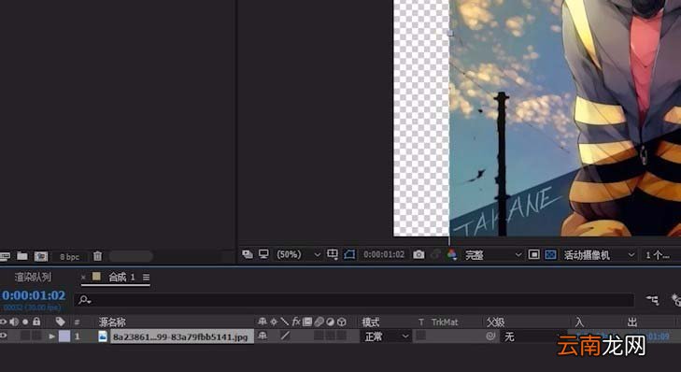Expand layer 1 properties triangle

tap(51, 336)
